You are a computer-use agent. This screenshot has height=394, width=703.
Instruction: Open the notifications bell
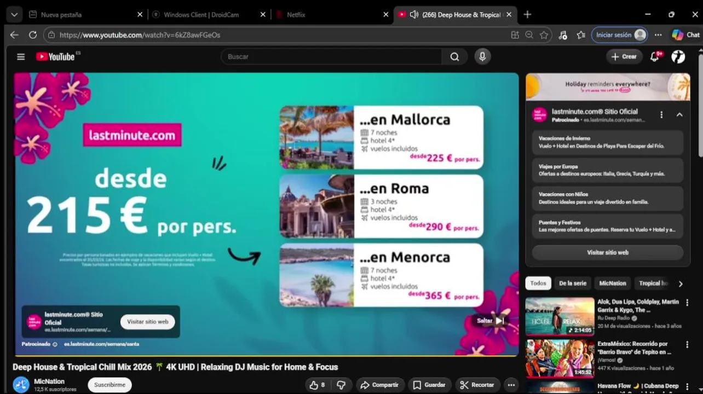(655, 56)
